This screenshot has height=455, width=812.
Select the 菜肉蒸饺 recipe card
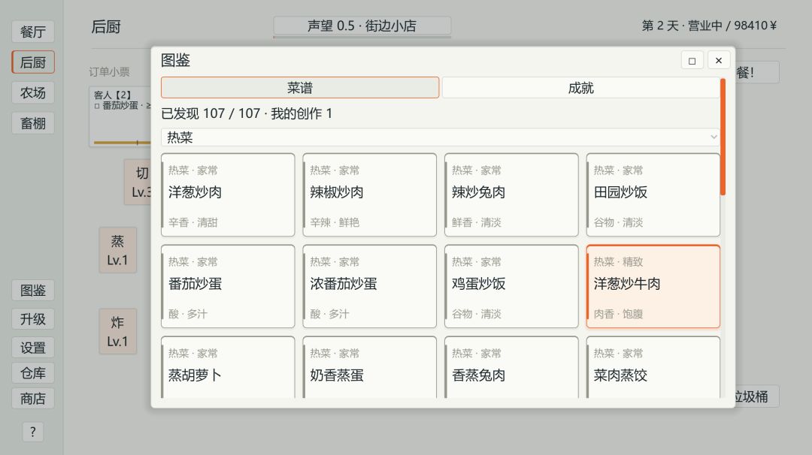(x=653, y=367)
